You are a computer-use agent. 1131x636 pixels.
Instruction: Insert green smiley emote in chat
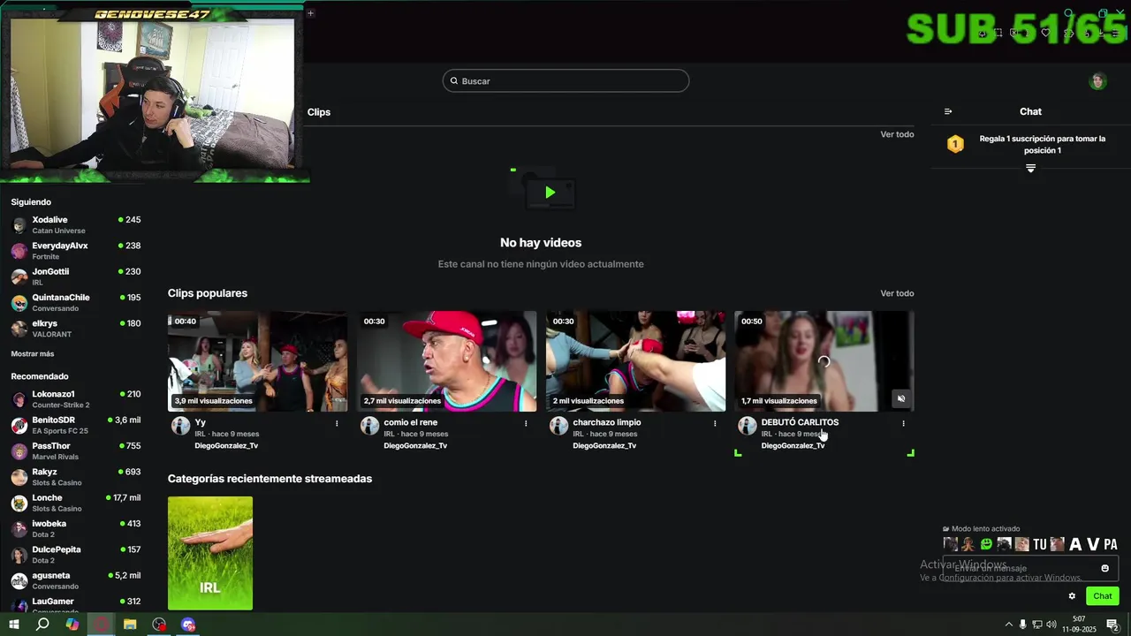[986, 544]
